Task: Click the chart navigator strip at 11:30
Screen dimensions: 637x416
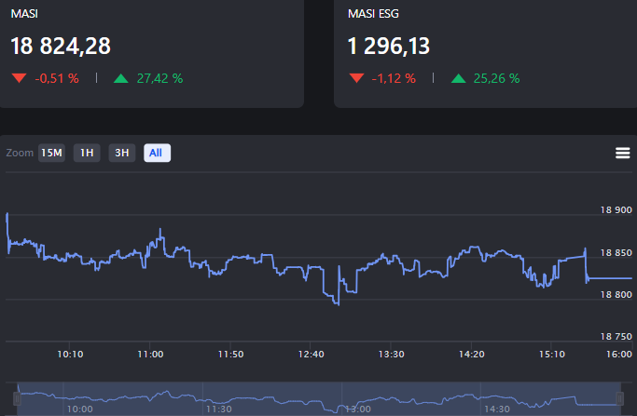Action: (x=218, y=398)
